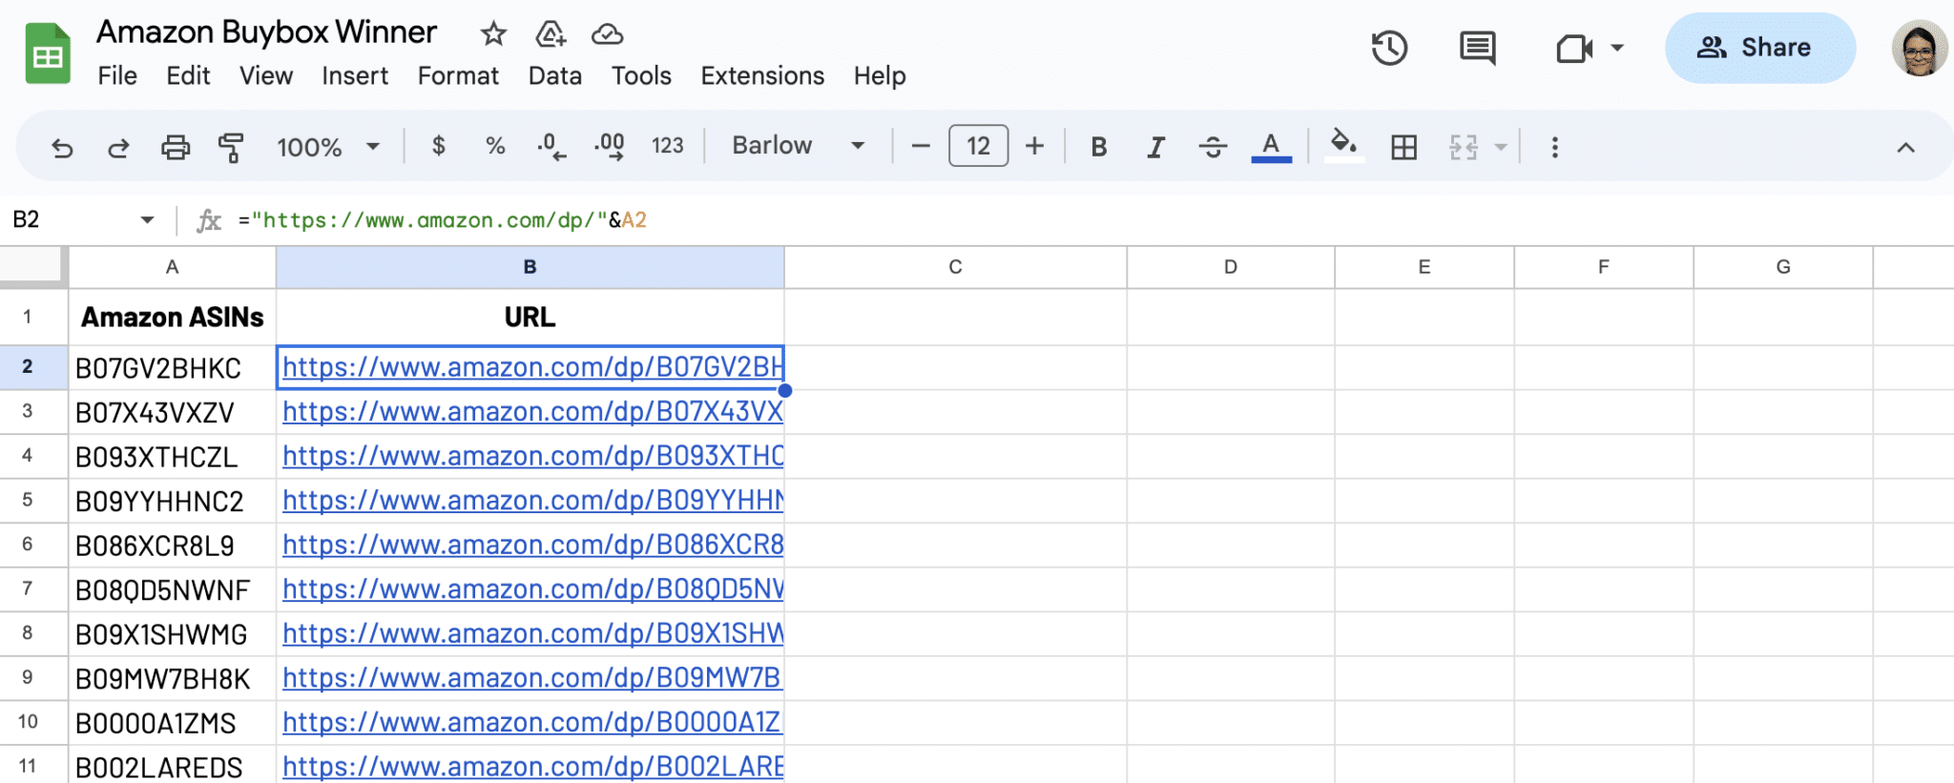The width and height of the screenshot is (1954, 783).
Task: Click the format as currency icon
Action: (438, 146)
